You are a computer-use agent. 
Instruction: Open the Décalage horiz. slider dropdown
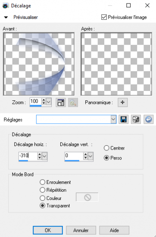44,156
